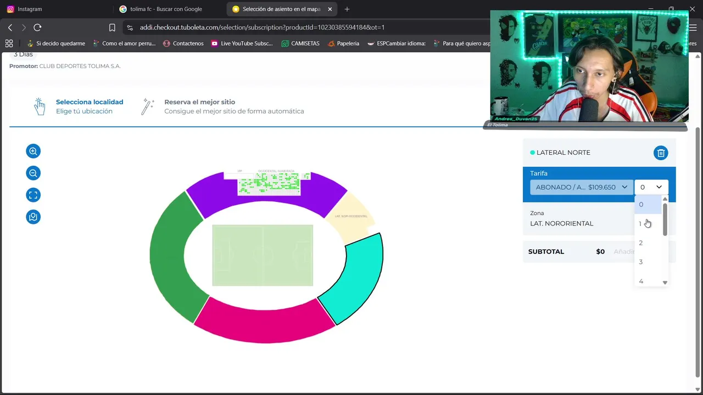Open the apps grid in bookmarks bar
Image resolution: width=703 pixels, height=395 pixels.
[x=9, y=43]
